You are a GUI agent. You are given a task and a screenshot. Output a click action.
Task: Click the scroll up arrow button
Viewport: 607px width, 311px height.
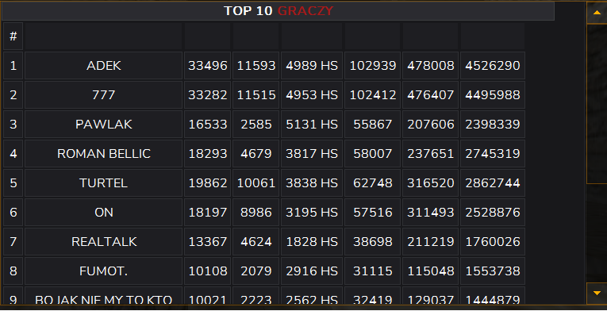(597, 13)
